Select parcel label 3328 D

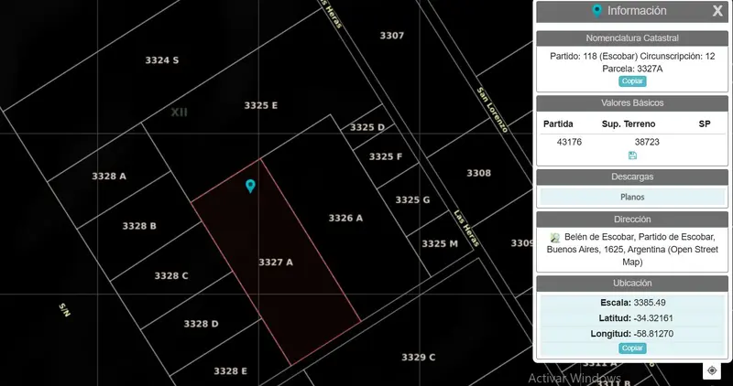click(x=201, y=324)
